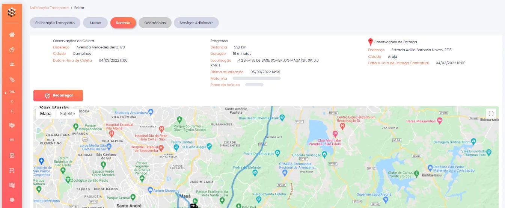This screenshot has height=208, width=505.
Task: Open the bottom layers sidebar icon
Action: (x=12, y=200)
